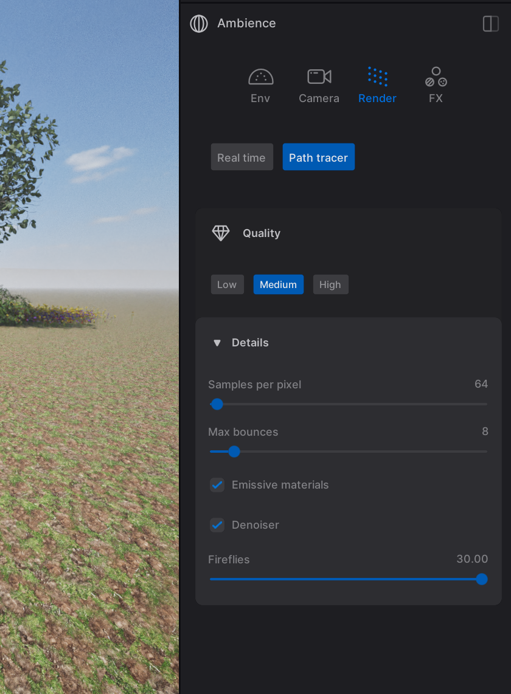Image resolution: width=511 pixels, height=694 pixels.
Task: Select the Render dotted icon
Action: point(377,77)
